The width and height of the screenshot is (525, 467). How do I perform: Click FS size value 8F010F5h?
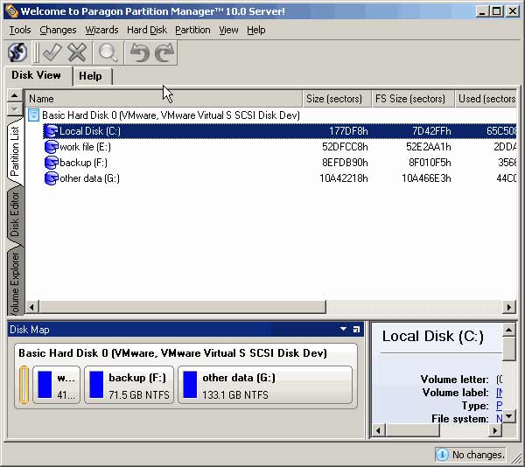coord(430,163)
